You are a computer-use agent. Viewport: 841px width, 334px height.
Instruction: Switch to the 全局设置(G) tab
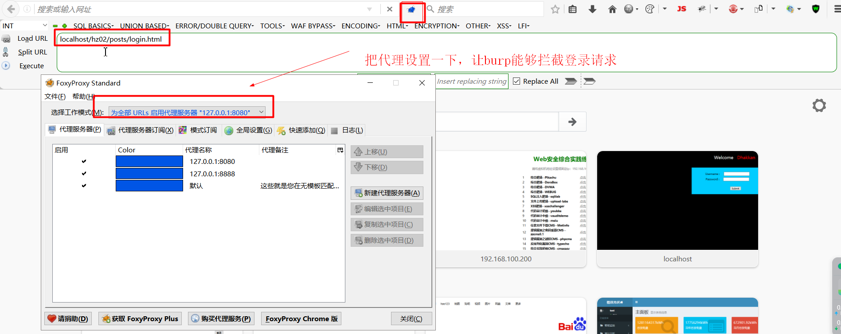248,130
